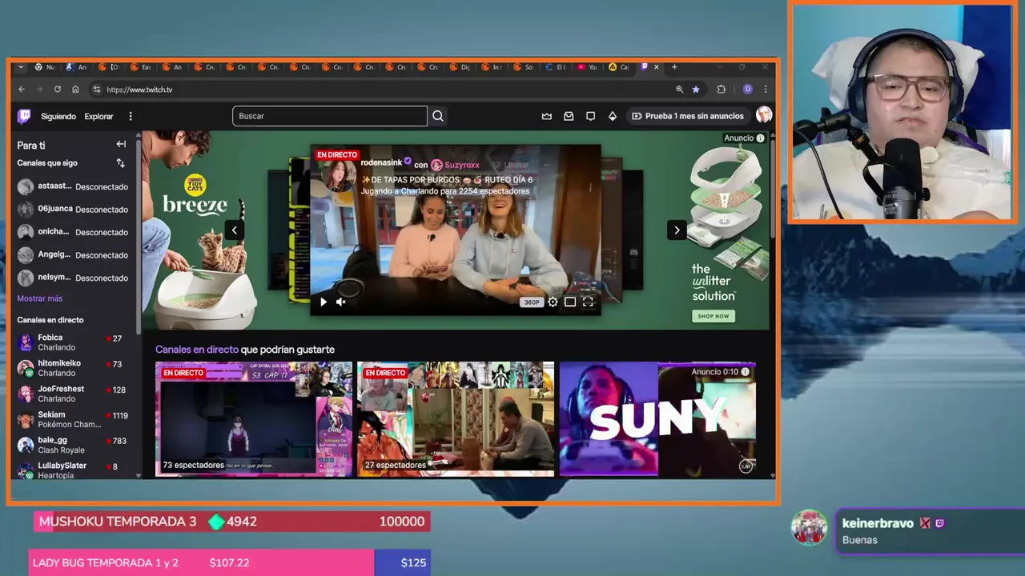Sort followed channels with the arrows icon
The width and height of the screenshot is (1025, 576).
click(x=121, y=163)
